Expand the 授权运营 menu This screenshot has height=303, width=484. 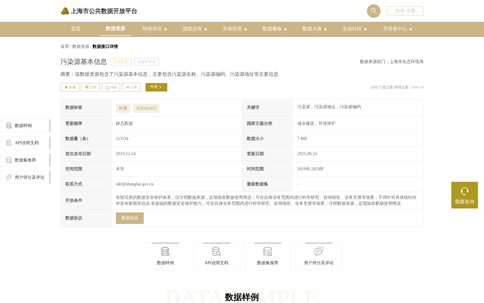[195, 29]
